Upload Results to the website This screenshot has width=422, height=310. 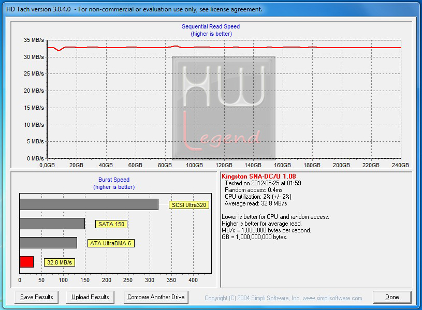(x=90, y=297)
